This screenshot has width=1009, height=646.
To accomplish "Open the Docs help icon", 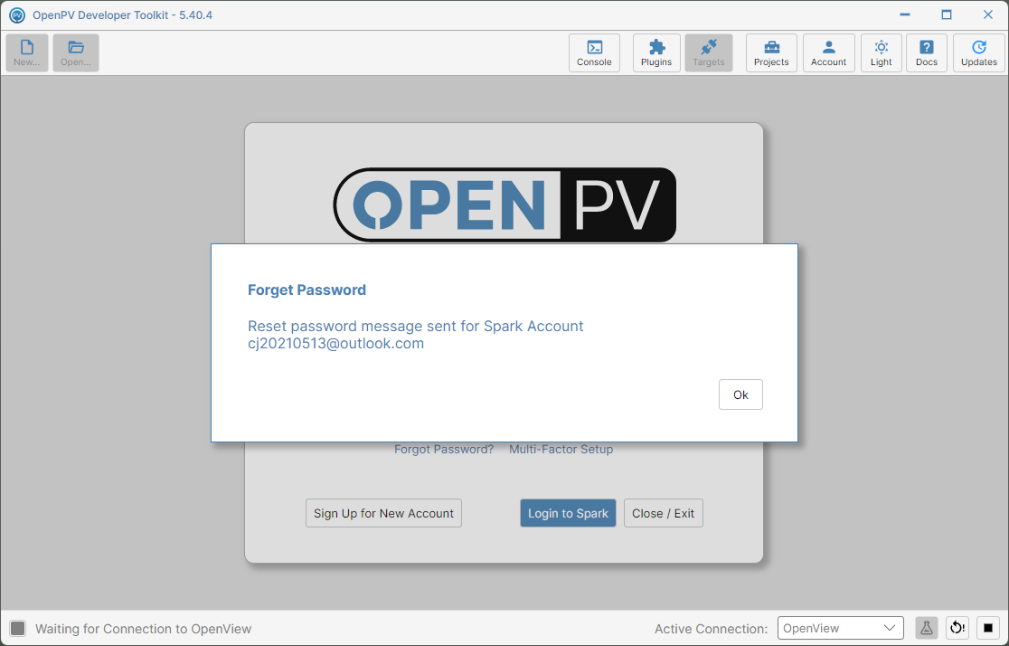I will [927, 52].
